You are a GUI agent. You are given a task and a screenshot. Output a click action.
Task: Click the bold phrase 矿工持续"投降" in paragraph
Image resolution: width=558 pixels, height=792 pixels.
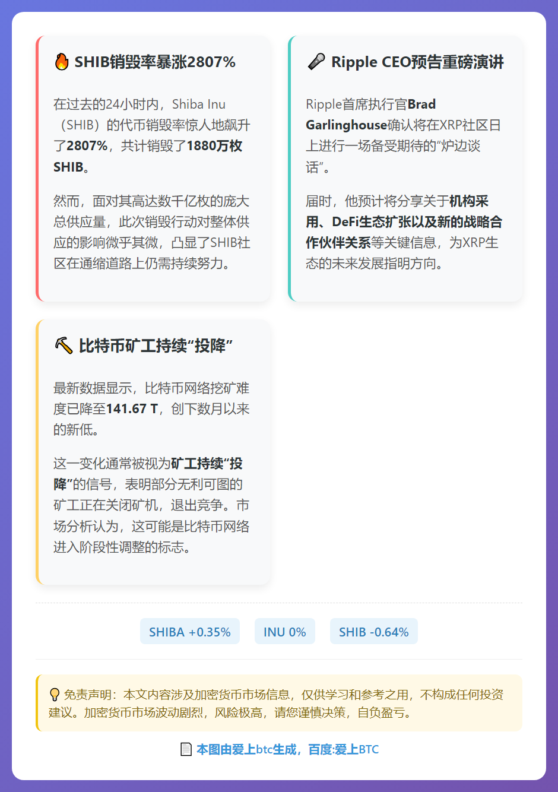[x=148, y=474]
